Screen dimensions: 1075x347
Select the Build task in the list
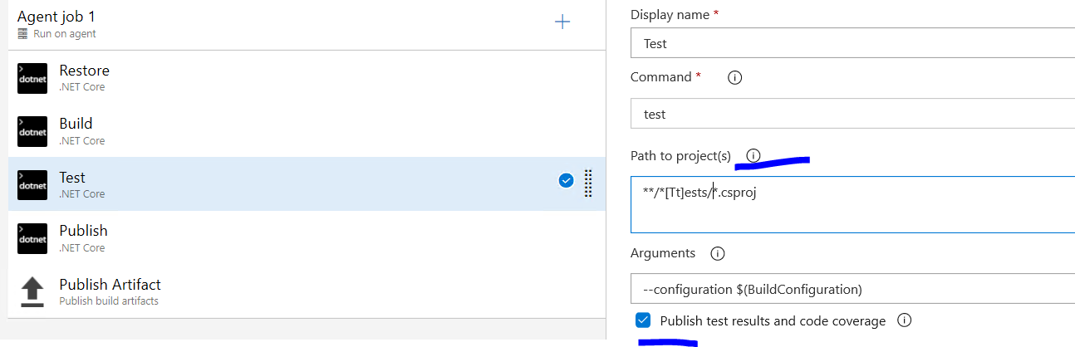click(249, 131)
